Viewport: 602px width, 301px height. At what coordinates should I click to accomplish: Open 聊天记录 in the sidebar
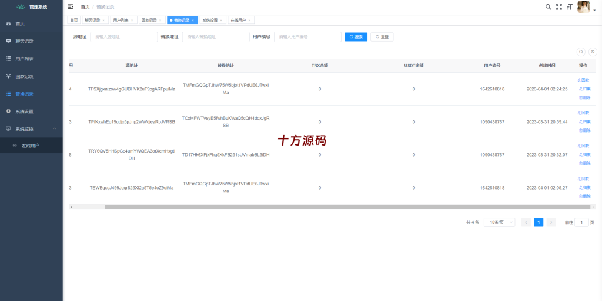click(32, 41)
